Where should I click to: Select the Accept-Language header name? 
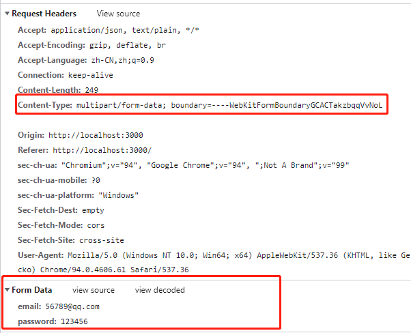click(x=48, y=60)
